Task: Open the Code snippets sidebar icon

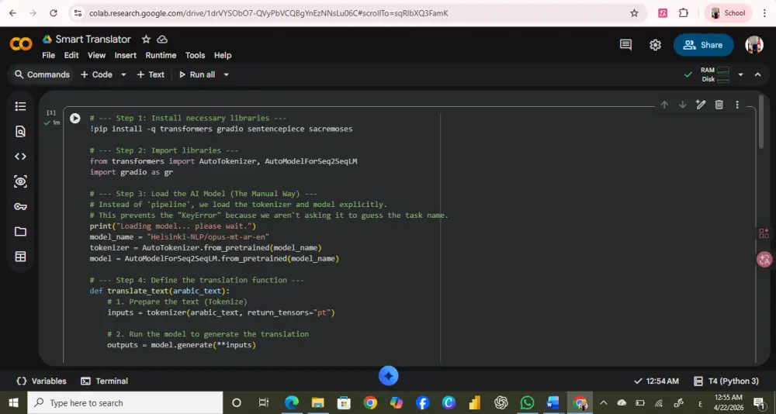Action: tap(20, 157)
